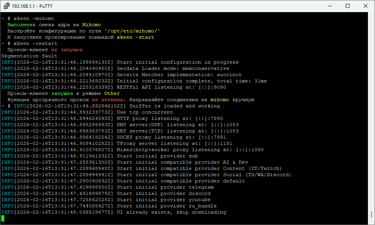Click the 192.168.1.1 - PuTTY title bar
This screenshot has height=225, width=375.
click(x=156, y=6)
